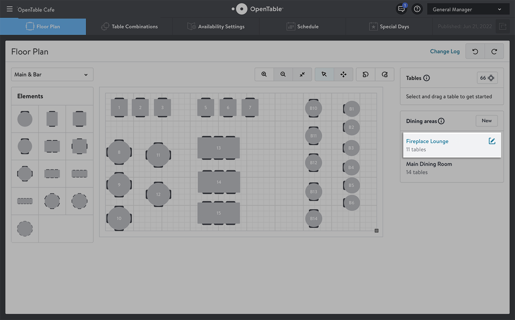The width and height of the screenshot is (515, 320).
Task: Expand the General Manager role dropdown
Action: (x=468, y=9)
